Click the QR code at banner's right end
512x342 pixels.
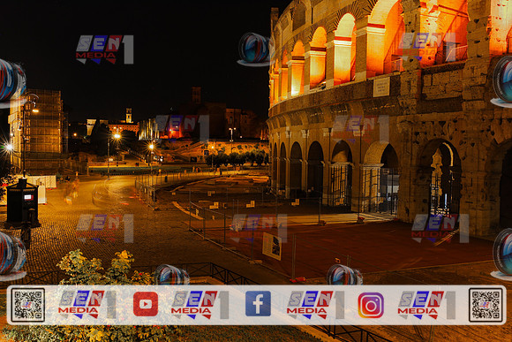[486, 305]
